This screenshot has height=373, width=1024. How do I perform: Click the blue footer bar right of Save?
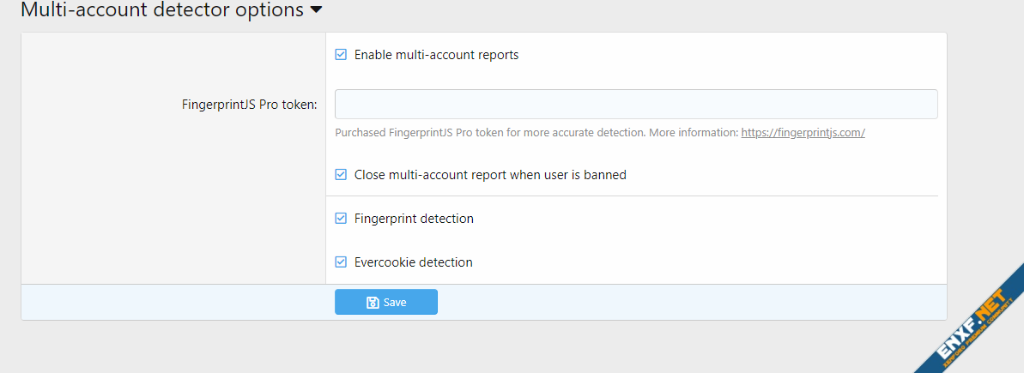click(687, 302)
